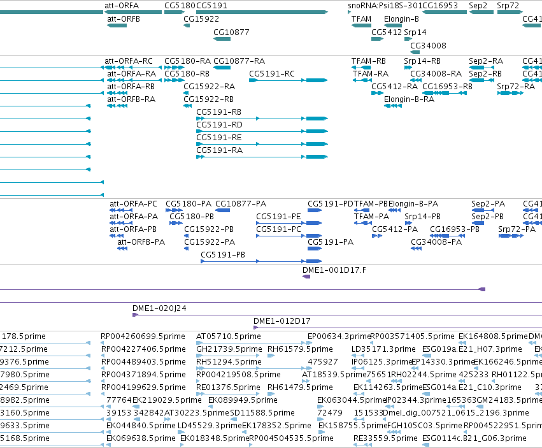Select protein att-ORFB-PA
This screenshot has height=448, width=542.
[141, 242]
